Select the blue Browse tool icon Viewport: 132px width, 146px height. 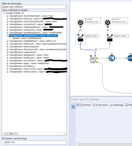coord(112,58)
